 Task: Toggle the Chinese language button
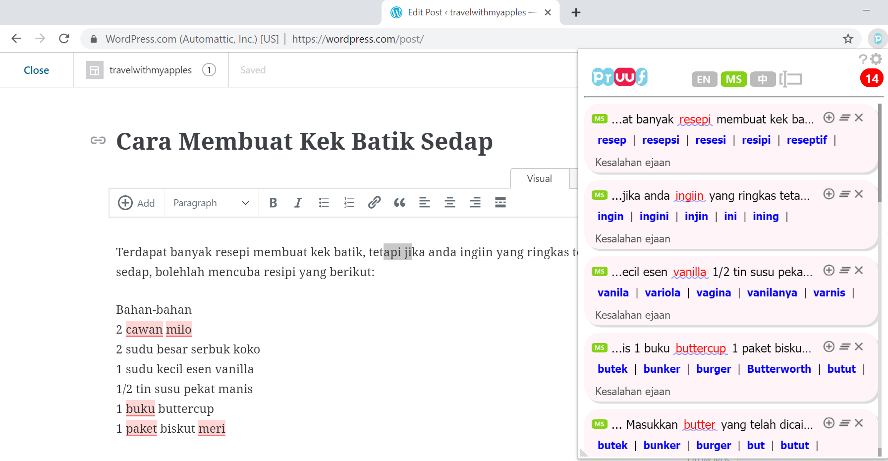coord(763,79)
